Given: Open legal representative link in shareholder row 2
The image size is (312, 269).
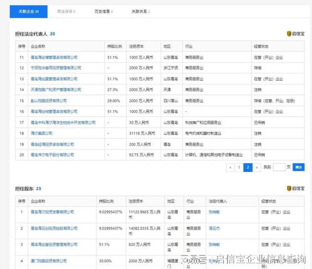Looking at the screenshot, I should coord(214,228).
